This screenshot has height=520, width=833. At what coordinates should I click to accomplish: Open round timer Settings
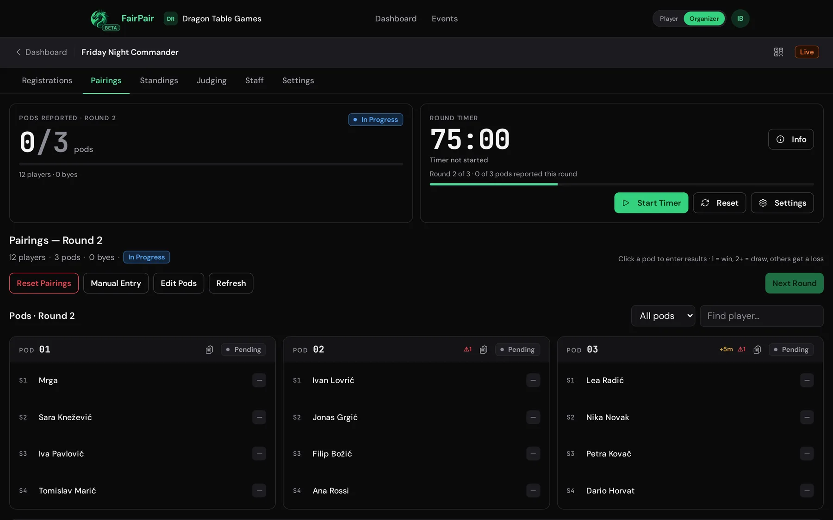coord(782,203)
